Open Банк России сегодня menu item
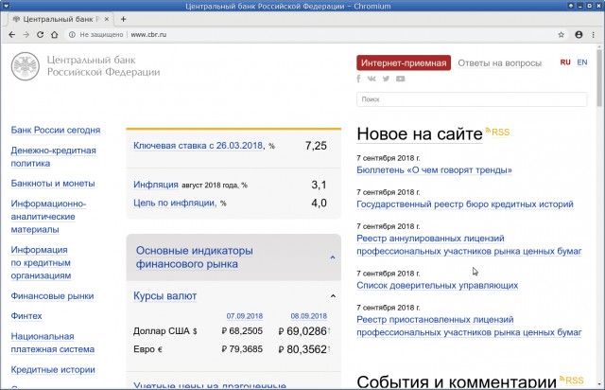This screenshot has height=390, width=605. point(56,130)
